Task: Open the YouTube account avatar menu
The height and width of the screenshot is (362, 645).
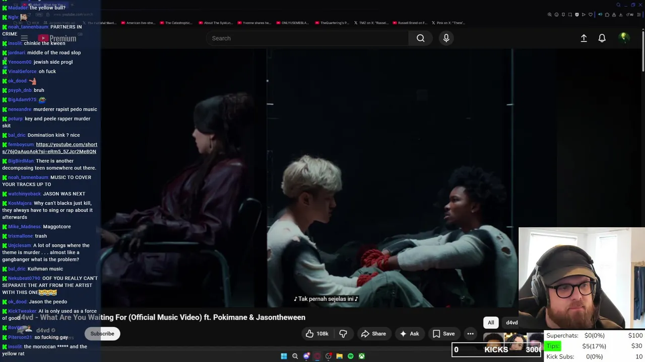Action: coord(623,37)
